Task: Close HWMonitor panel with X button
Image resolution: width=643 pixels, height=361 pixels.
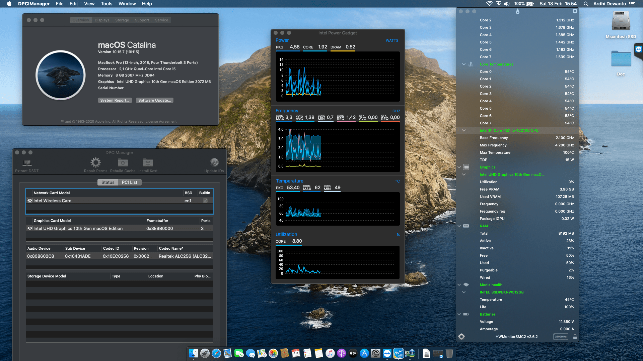Action: tap(575, 11)
